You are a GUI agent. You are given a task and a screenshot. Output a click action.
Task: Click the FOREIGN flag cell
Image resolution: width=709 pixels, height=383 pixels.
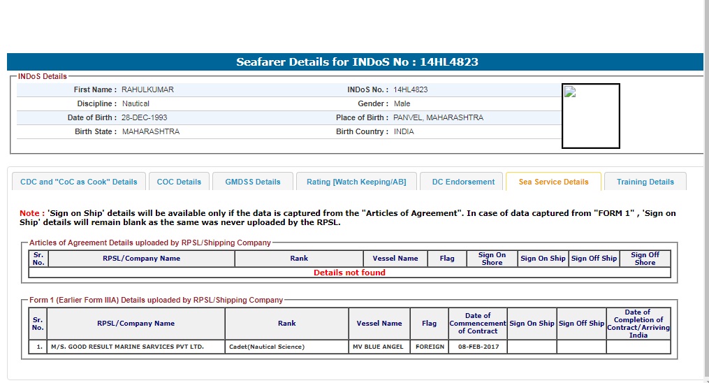[x=430, y=347]
